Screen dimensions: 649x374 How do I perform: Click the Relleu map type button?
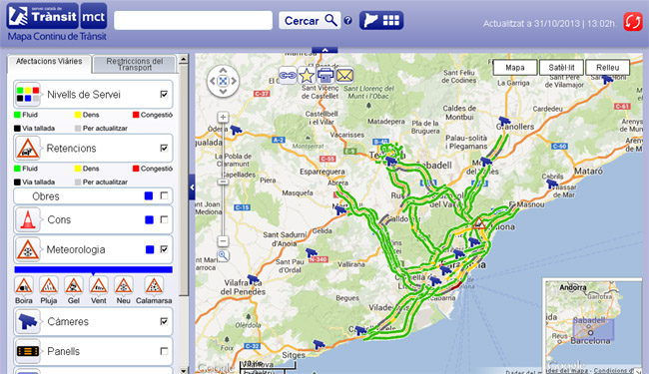pyautogui.click(x=608, y=68)
